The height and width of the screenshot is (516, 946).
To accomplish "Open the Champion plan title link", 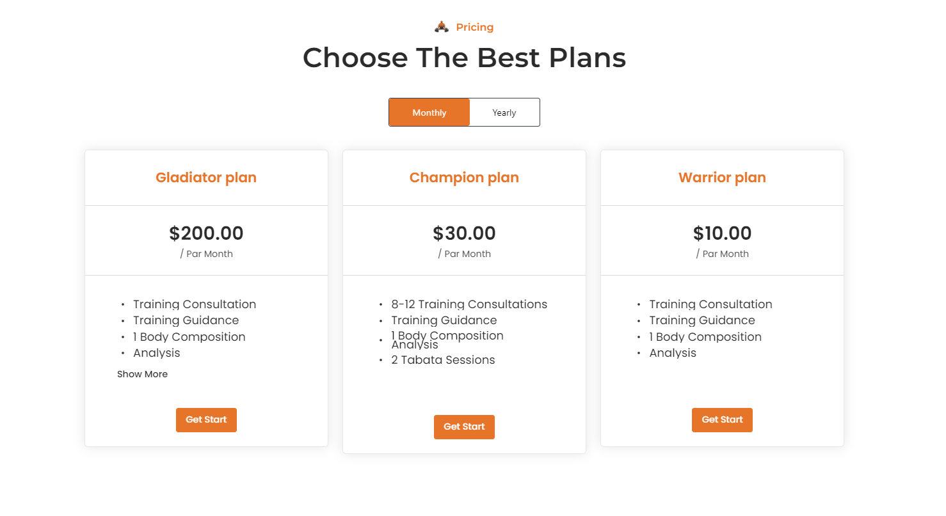I will click(464, 177).
